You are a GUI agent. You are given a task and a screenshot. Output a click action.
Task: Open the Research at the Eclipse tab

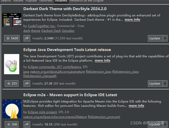pos(87,1)
